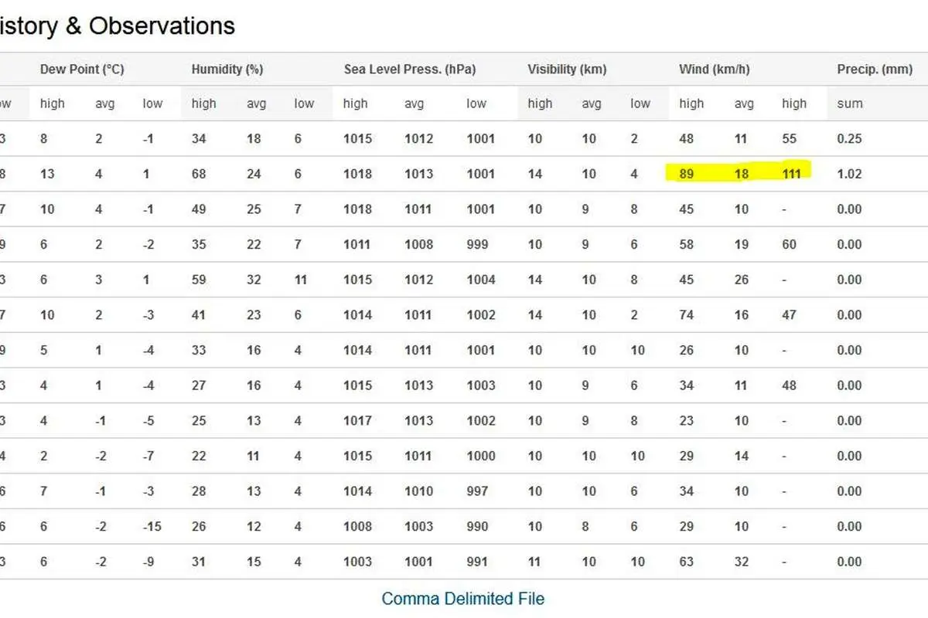Select the precipitation value 0.25
The width and height of the screenshot is (928, 618).
point(849,139)
